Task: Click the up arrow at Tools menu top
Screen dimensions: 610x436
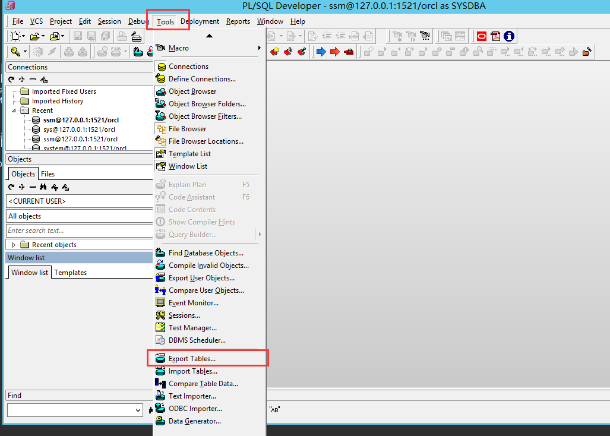Action: (209, 36)
